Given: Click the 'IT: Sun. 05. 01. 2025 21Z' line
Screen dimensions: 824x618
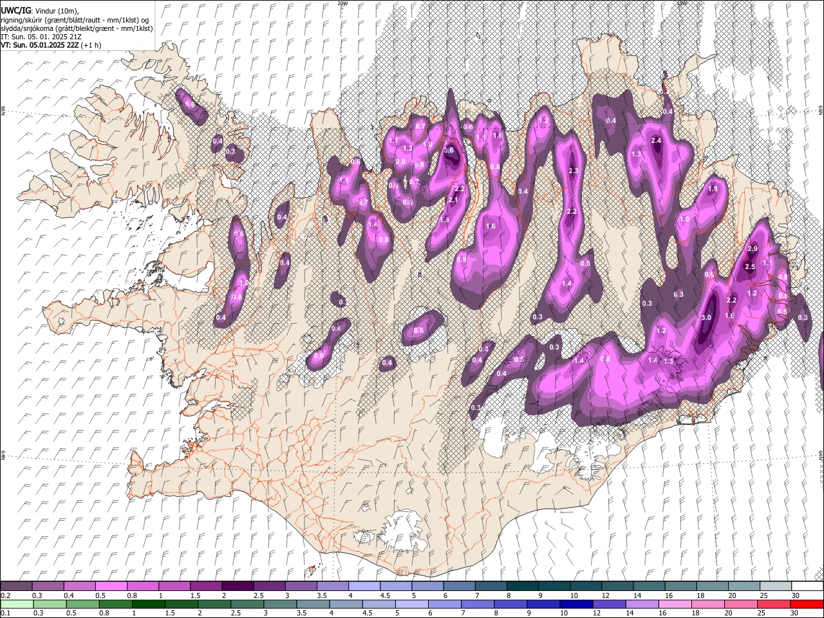Looking at the screenshot, I should (x=41, y=37).
